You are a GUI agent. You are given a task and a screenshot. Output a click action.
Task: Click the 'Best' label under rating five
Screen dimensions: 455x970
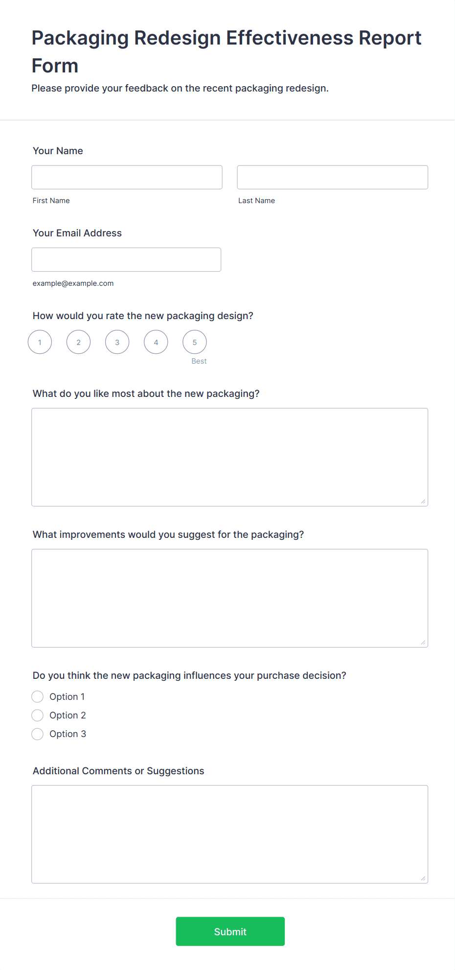(199, 361)
